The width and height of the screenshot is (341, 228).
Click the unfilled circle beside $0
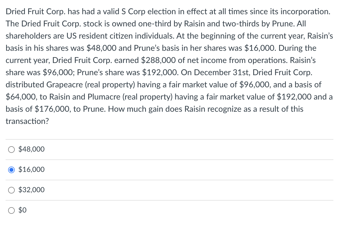coord(11,210)
